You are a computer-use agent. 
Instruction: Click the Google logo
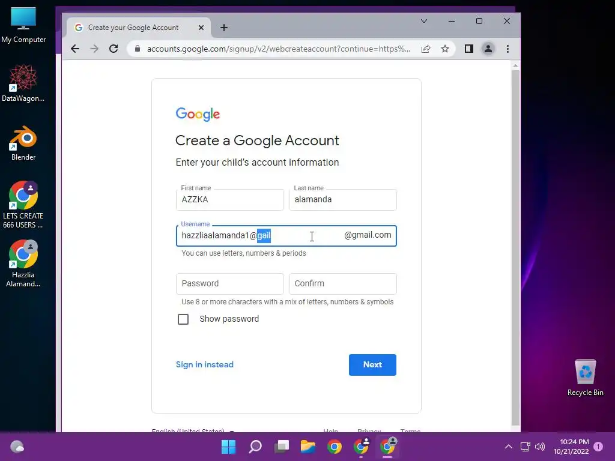(198, 114)
